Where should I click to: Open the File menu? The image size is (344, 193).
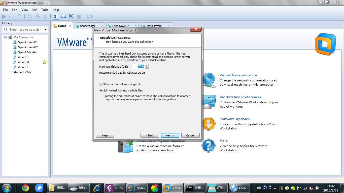coord(5,10)
